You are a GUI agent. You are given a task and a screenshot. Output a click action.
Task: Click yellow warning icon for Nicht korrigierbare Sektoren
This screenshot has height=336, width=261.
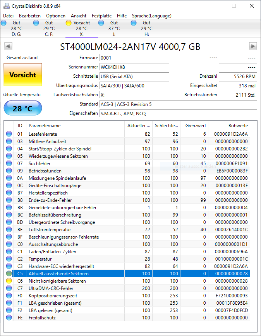point(9,281)
